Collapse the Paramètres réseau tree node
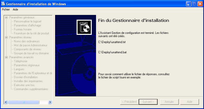This screenshot has height=109, width=204. [6, 37]
